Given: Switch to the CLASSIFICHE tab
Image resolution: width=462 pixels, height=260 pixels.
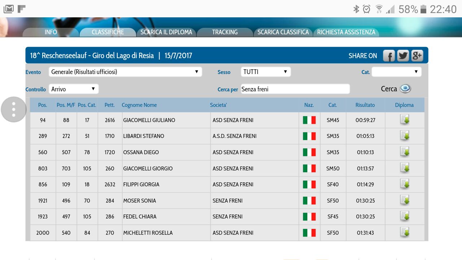Looking at the screenshot, I should click(108, 32).
